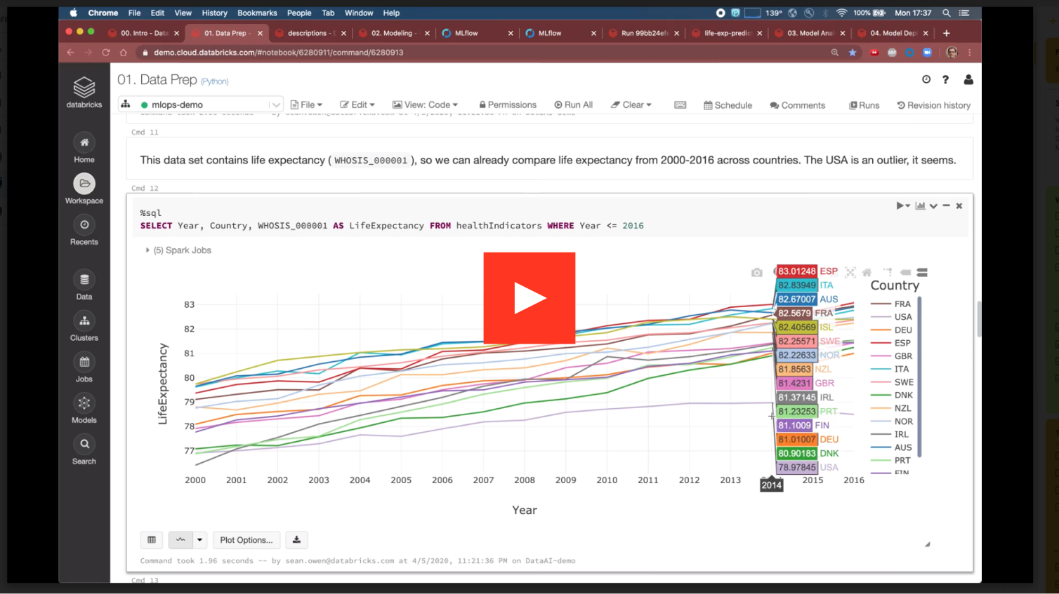Open the Runs panel
Screen dimensions: 1059x594
pos(864,105)
